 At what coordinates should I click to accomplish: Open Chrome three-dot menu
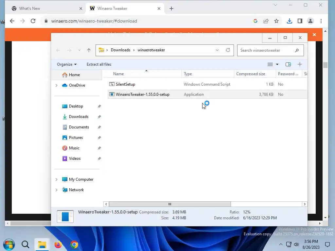click(x=321, y=21)
